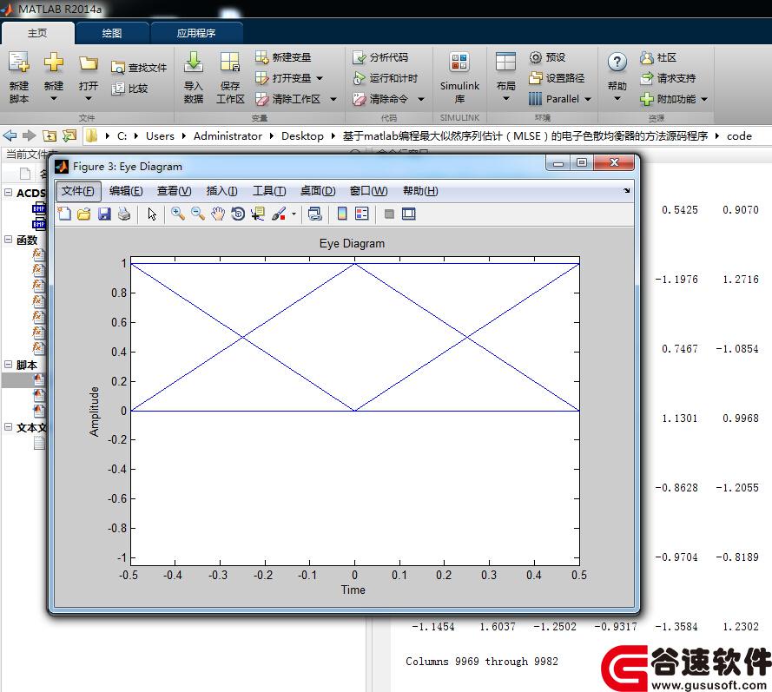Viewport: 772px width, 692px height.
Task: Click the Eye Diagram plot title
Action: (x=352, y=244)
